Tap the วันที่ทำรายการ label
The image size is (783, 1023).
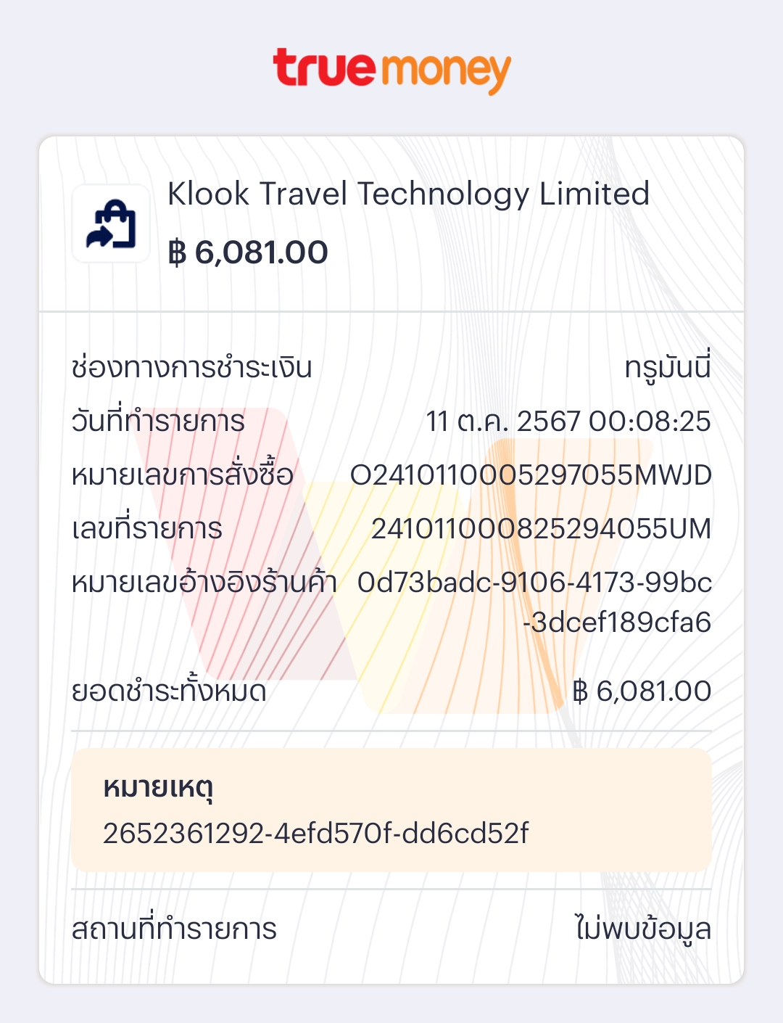pos(158,422)
